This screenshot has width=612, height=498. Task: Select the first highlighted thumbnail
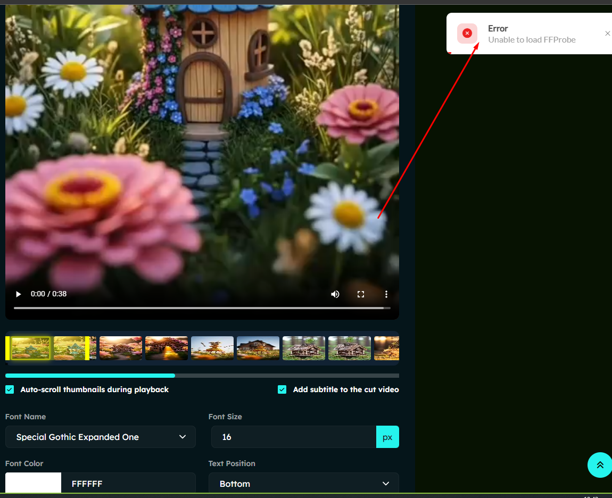(x=31, y=348)
